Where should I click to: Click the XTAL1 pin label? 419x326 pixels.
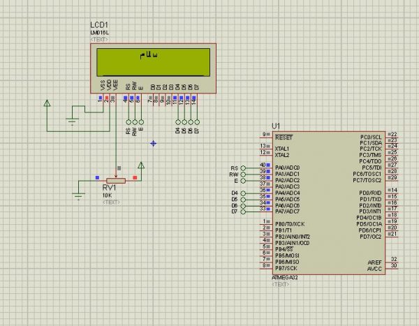coord(282,149)
